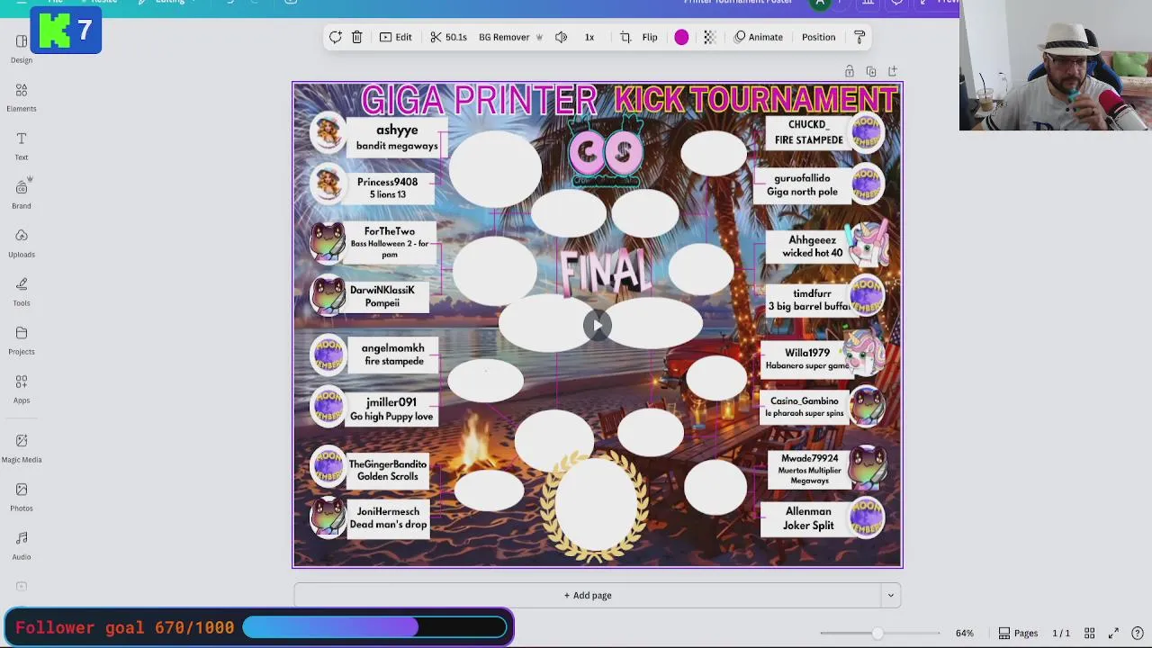Image resolution: width=1152 pixels, height=648 pixels.
Task: Select the JoniHermesch Dead man's drop label
Action: pyautogui.click(x=388, y=517)
